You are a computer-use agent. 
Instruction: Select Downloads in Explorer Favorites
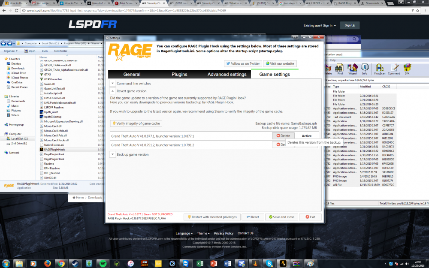18,68
